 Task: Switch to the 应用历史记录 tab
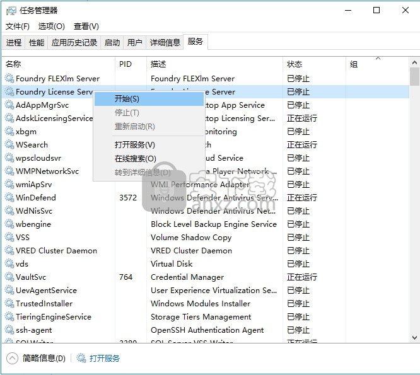coord(74,43)
